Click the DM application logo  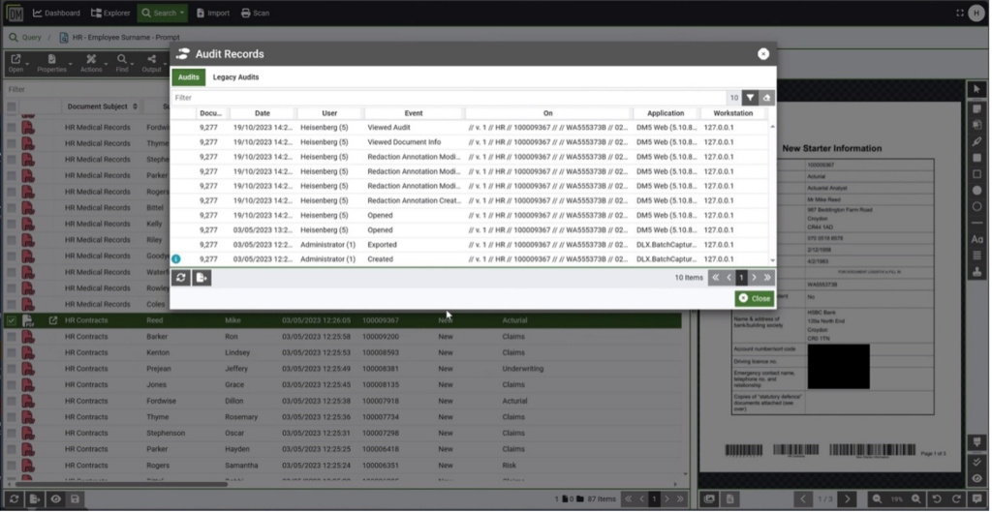14,13
